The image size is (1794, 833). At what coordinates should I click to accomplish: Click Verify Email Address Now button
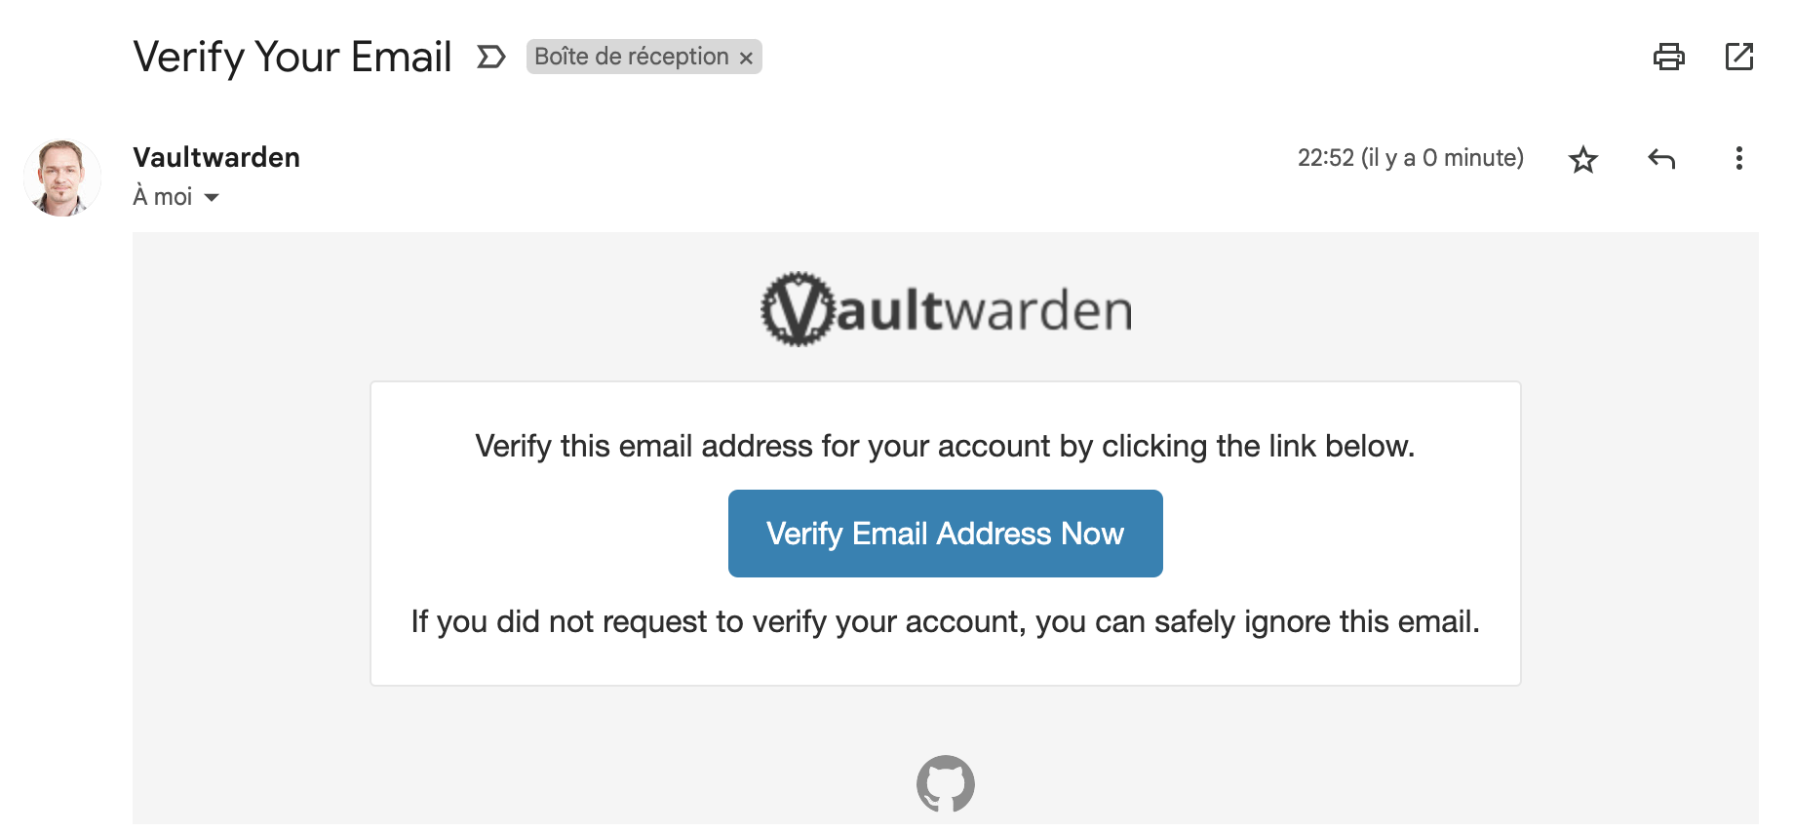click(945, 534)
